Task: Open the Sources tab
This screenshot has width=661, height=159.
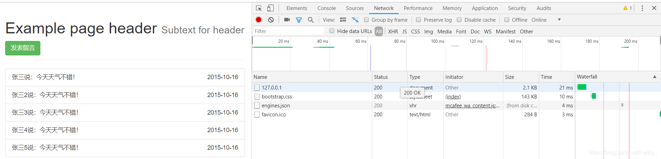Action: tap(355, 8)
